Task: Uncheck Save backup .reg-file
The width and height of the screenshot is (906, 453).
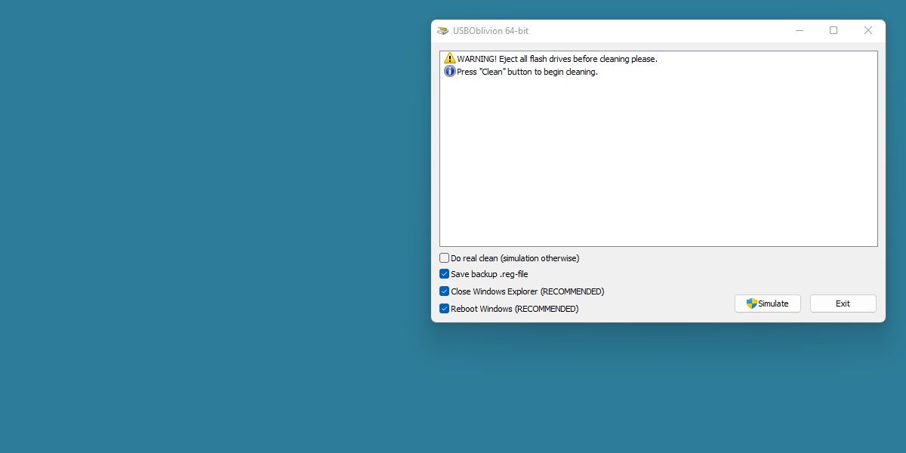Action: point(445,274)
